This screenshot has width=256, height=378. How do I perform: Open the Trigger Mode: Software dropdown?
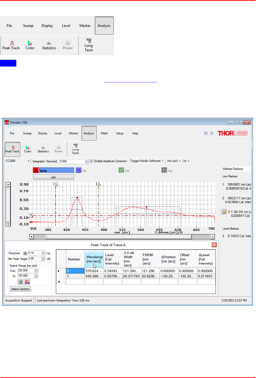[x=147, y=161]
